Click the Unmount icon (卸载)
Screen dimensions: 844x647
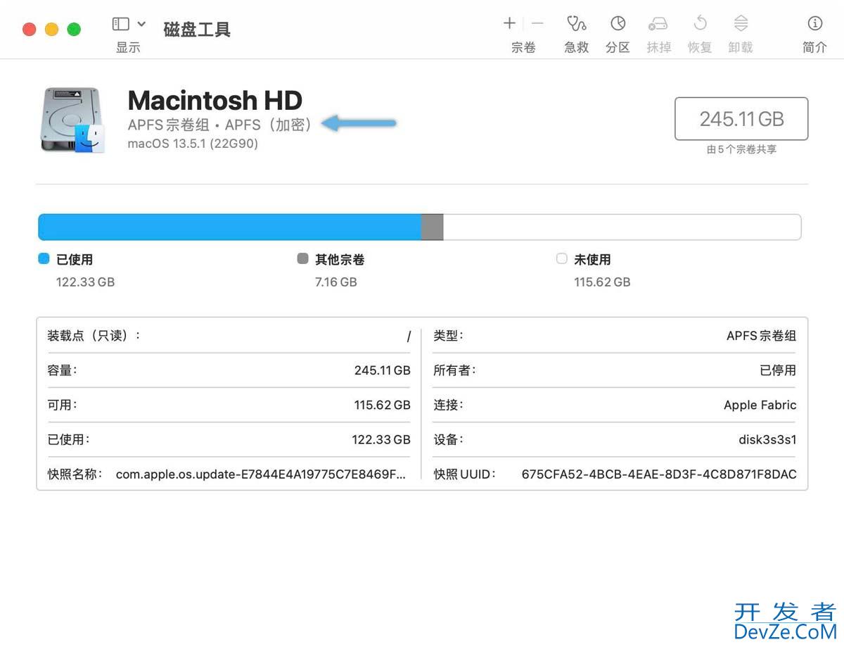(x=741, y=24)
